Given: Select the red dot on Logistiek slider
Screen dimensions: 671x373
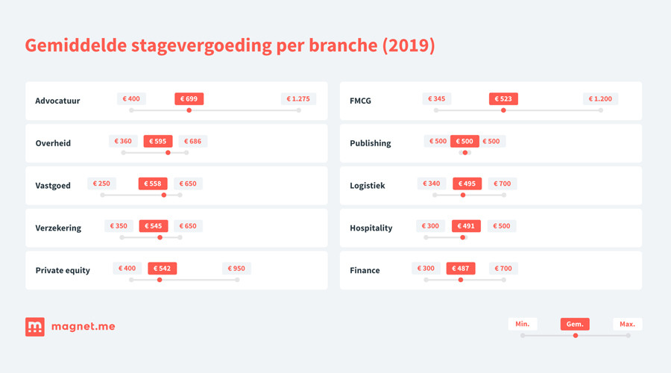Looking at the screenshot, I should pyautogui.click(x=463, y=195).
